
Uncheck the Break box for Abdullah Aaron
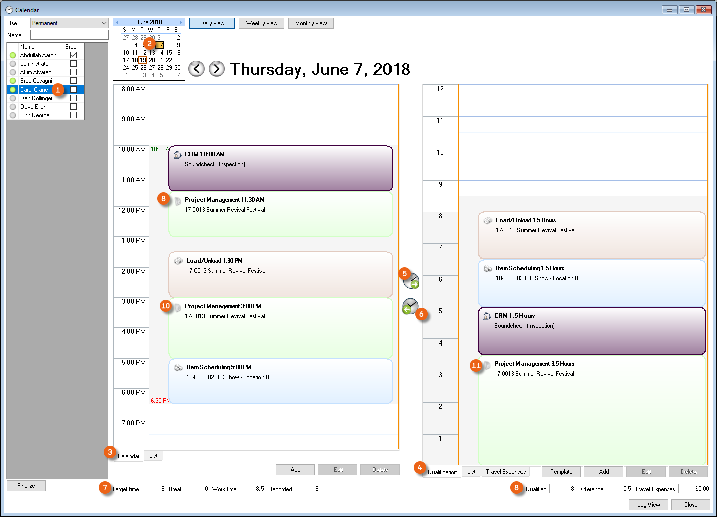pos(73,55)
